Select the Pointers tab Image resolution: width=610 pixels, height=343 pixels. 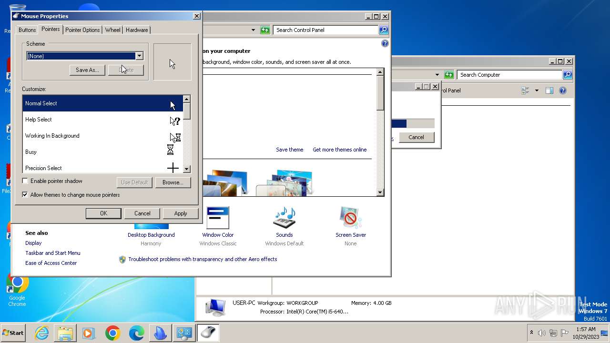[51, 29]
